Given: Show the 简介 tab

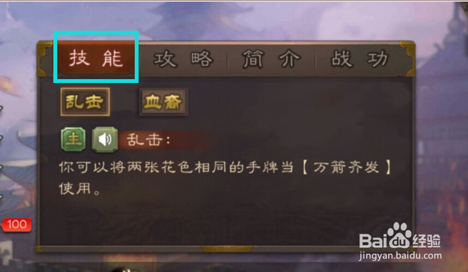Looking at the screenshot, I should click(x=271, y=59).
